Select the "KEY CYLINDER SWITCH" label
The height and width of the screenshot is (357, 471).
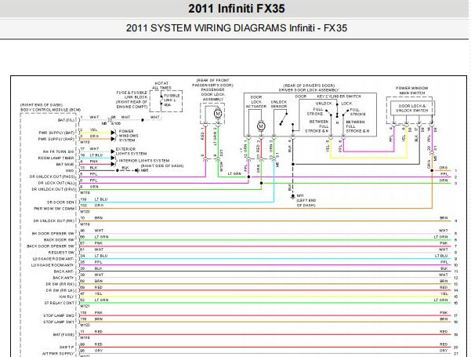[x=339, y=97]
